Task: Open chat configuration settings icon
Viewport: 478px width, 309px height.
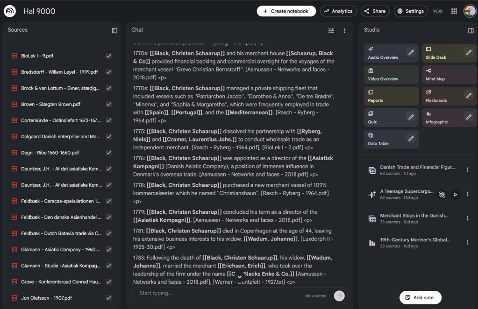Action: (331, 30)
